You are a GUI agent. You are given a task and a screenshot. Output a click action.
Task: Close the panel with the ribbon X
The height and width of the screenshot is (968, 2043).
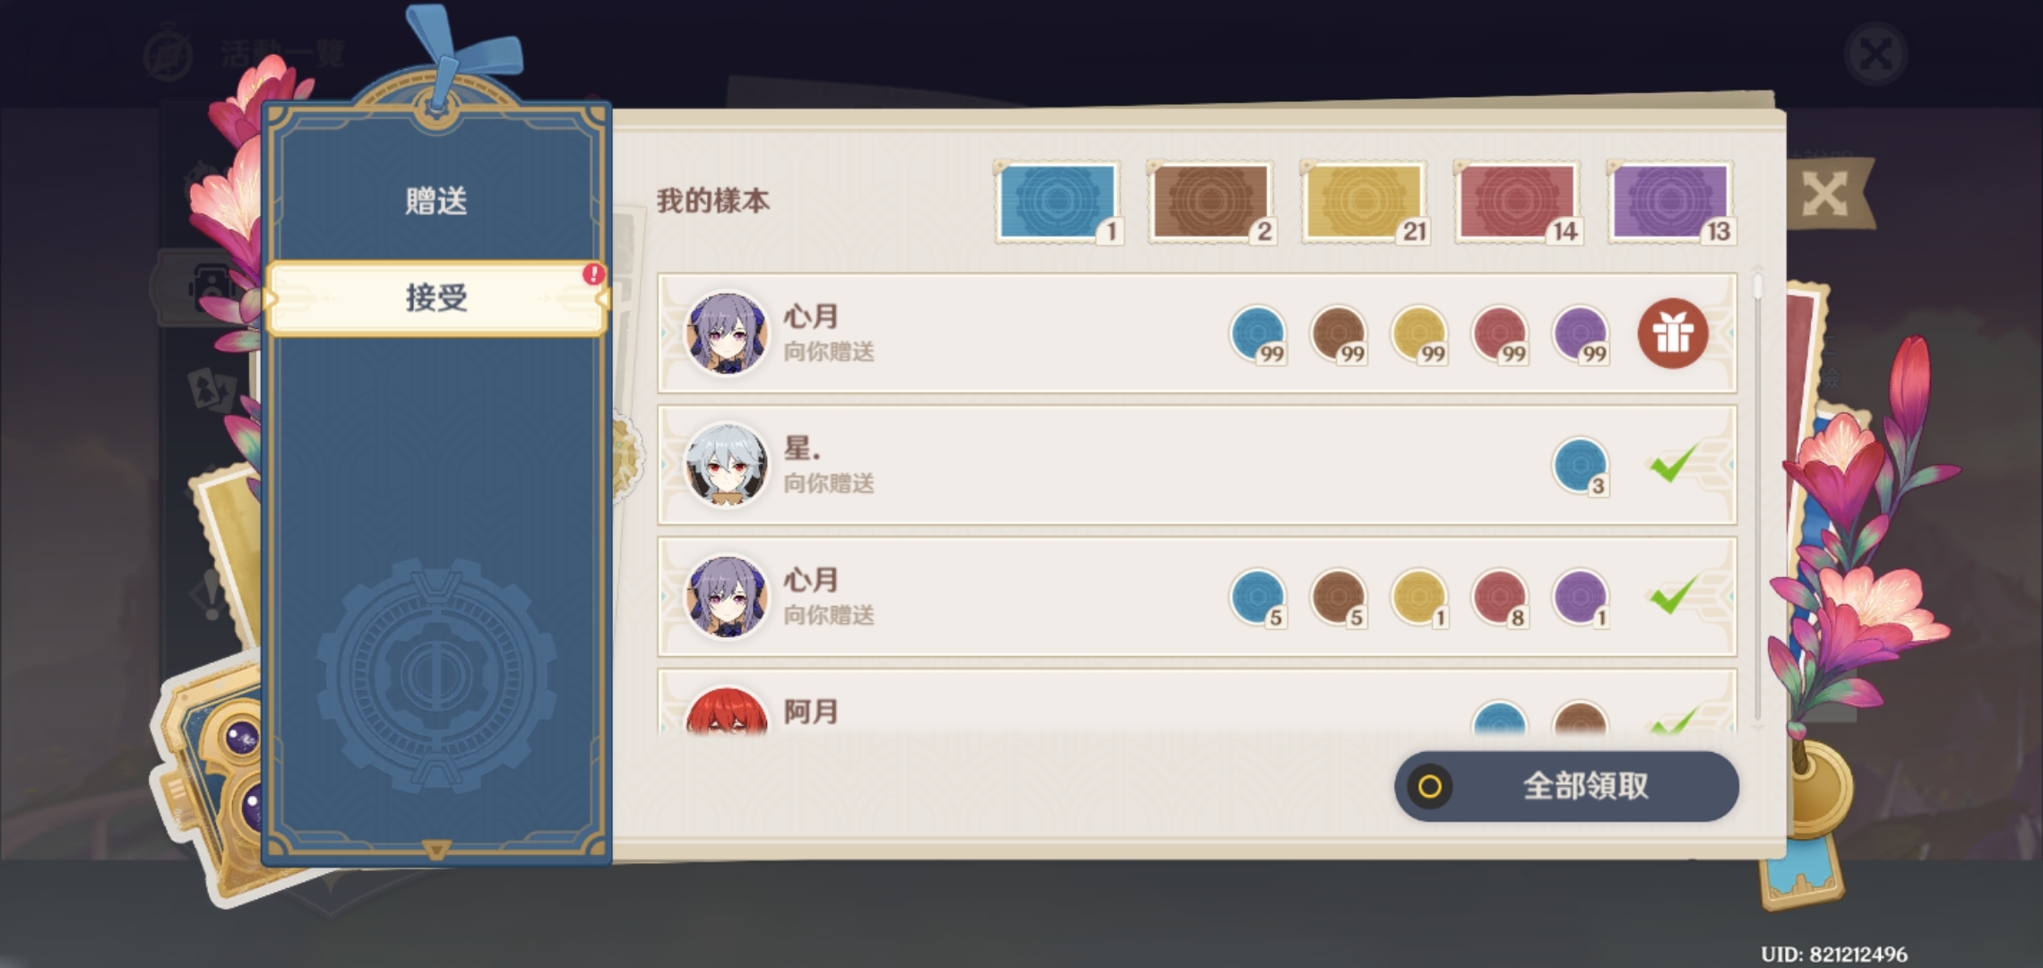(1828, 193)
